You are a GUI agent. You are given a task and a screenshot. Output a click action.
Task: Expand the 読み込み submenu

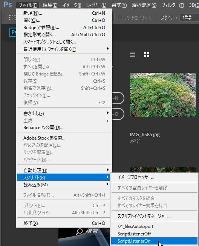point(64,184)
